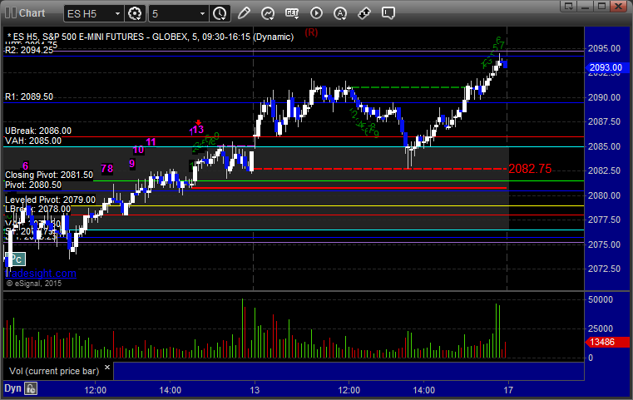
Task: Click the eSignal, 2015 copyright text
Action: tap(34, 284)
